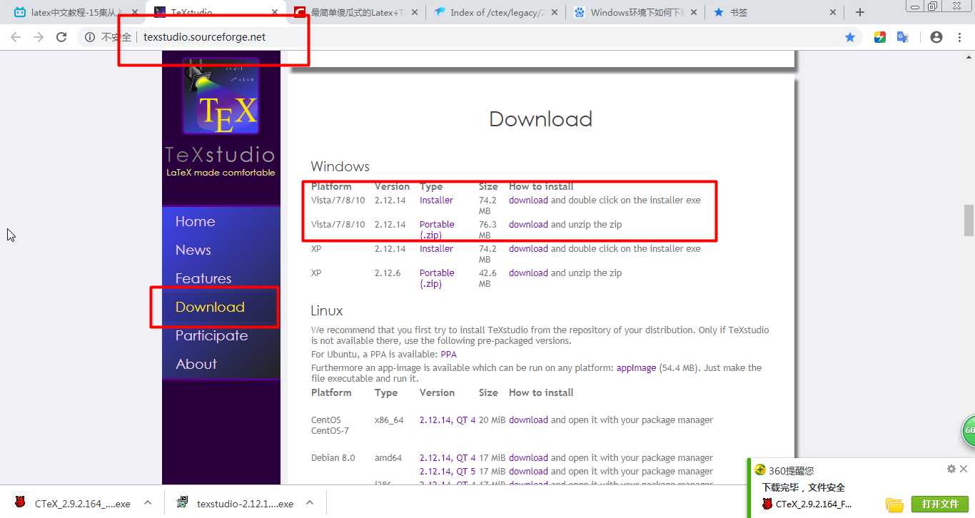The width and height of the screenshot is (975, 518).
Task: Click Debian 2.12.14, QT 5 version link
Action: point(448,472)
